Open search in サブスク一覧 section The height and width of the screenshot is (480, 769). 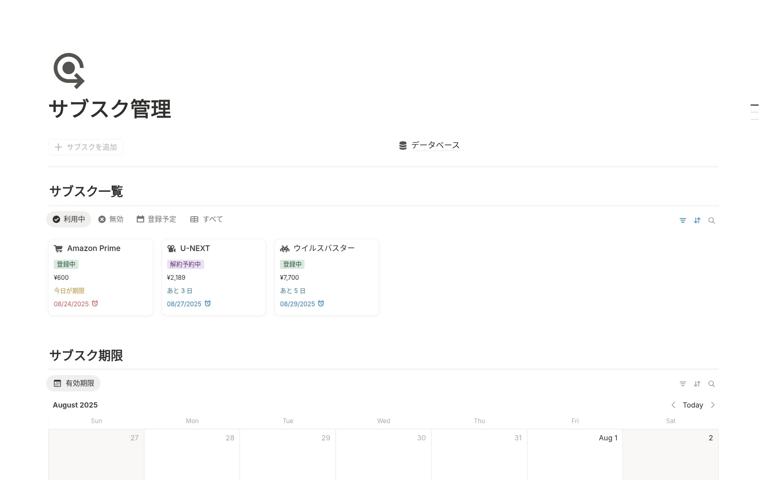(x=711, y=220)
